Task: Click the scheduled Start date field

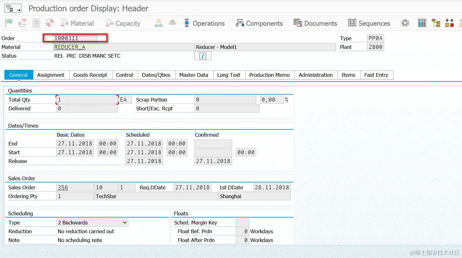Action: (144, 152)
